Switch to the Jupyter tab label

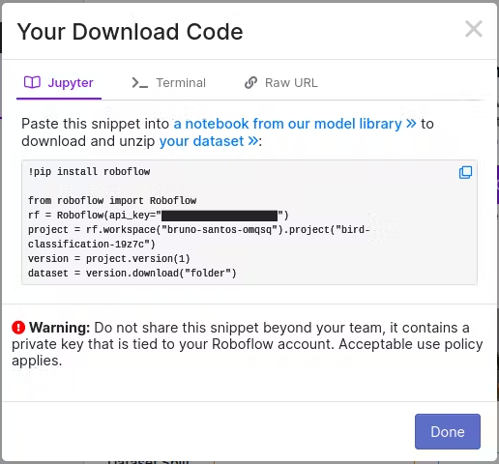[71, 83]
